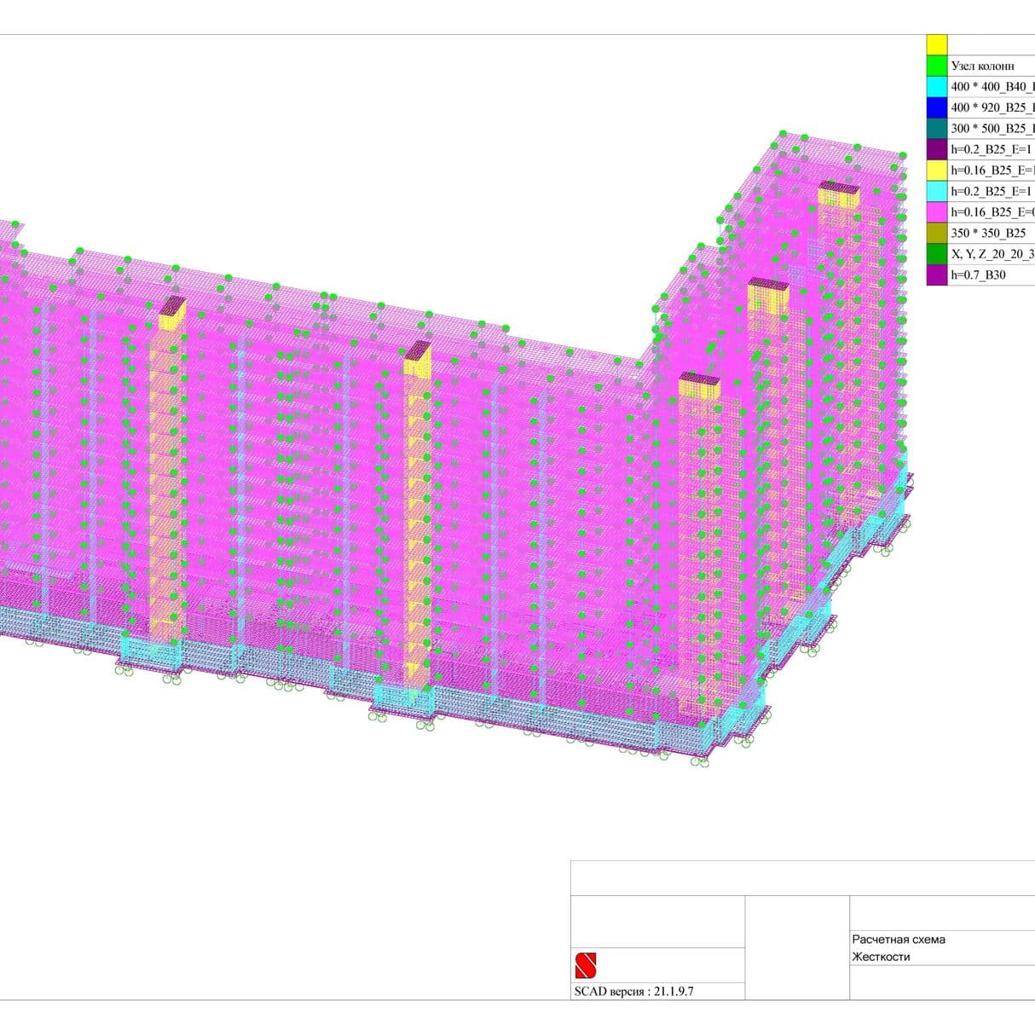The width and height of the screenshot is (1035, 1035).
Task: Click the SCAD версия : 21.1.9.7 label
Action: (x=633, y=992)
